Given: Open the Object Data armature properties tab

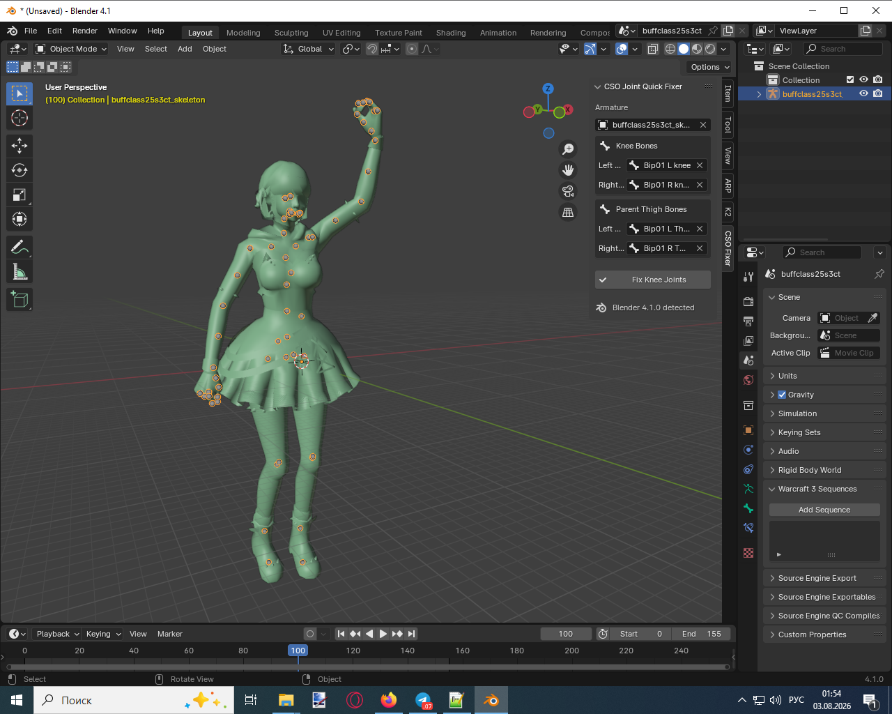Looking at the screenshot, I should tap(748, 489).
